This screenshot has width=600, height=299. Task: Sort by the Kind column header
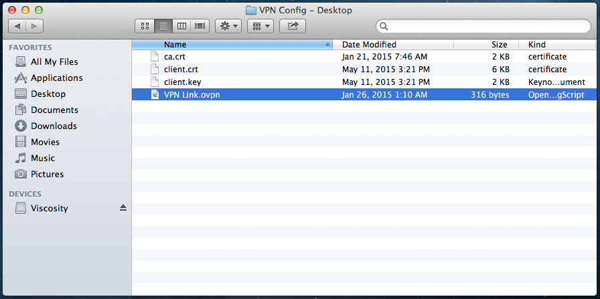click(x=559, y=44)
